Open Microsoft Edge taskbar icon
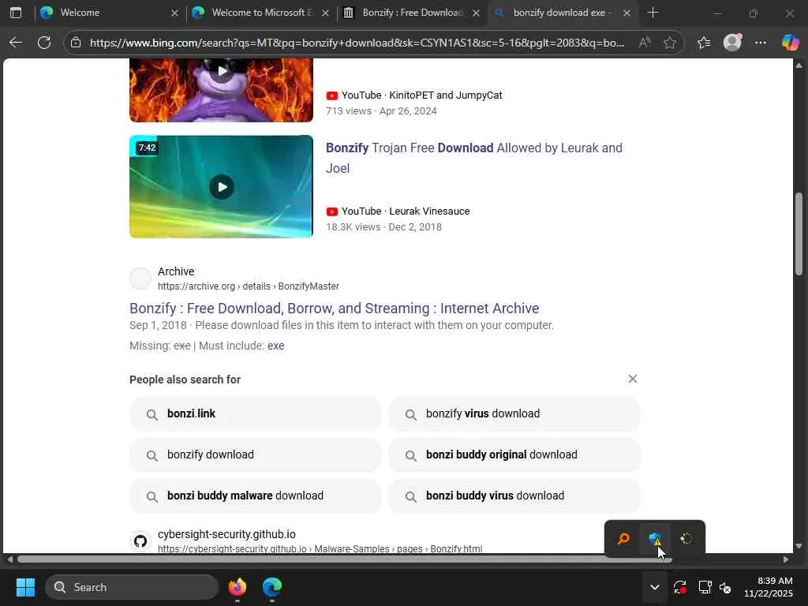This screenshot has height=606, width=808. pyautogui.click(x=272, y=587)
